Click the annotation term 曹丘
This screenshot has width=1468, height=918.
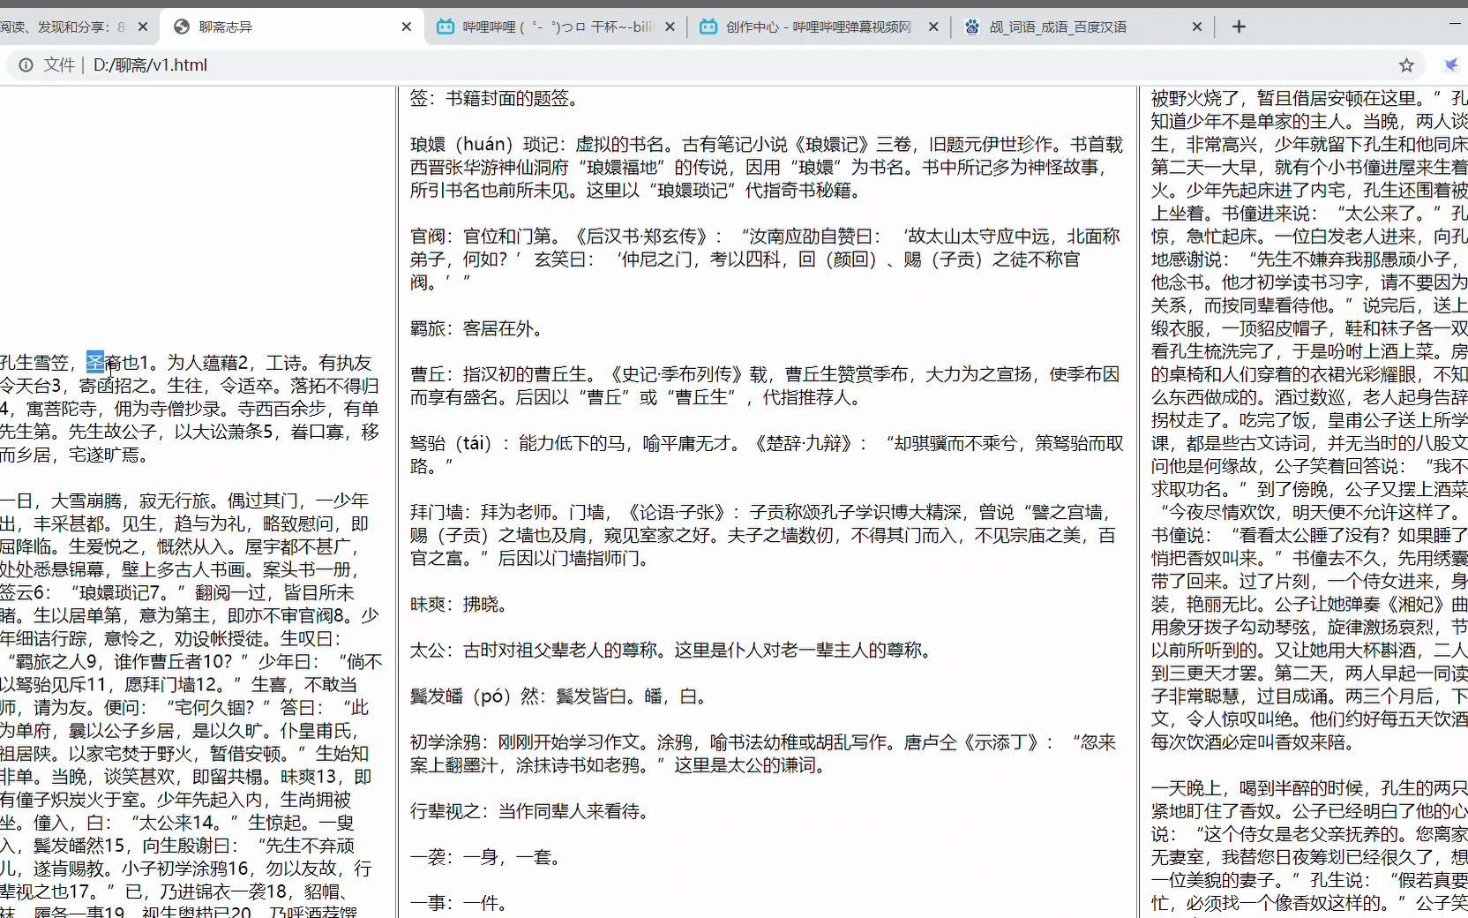428,374
